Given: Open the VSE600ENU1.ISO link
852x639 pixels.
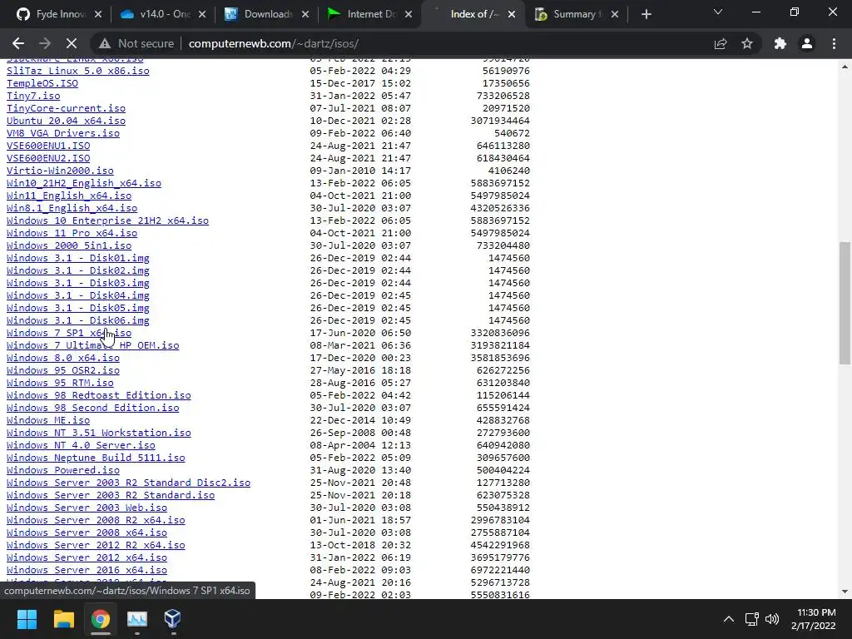Looking at the screenshot, I should click(48, 146).
